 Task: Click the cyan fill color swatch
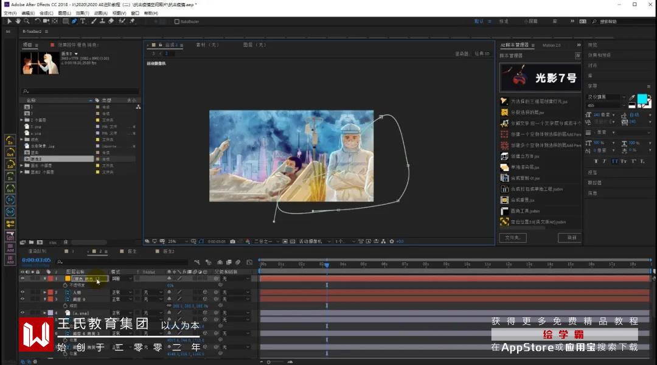(x=642, y=99)
